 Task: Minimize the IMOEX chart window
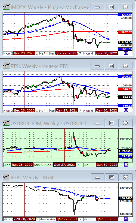pyautogui.click(x=97, y=7)
